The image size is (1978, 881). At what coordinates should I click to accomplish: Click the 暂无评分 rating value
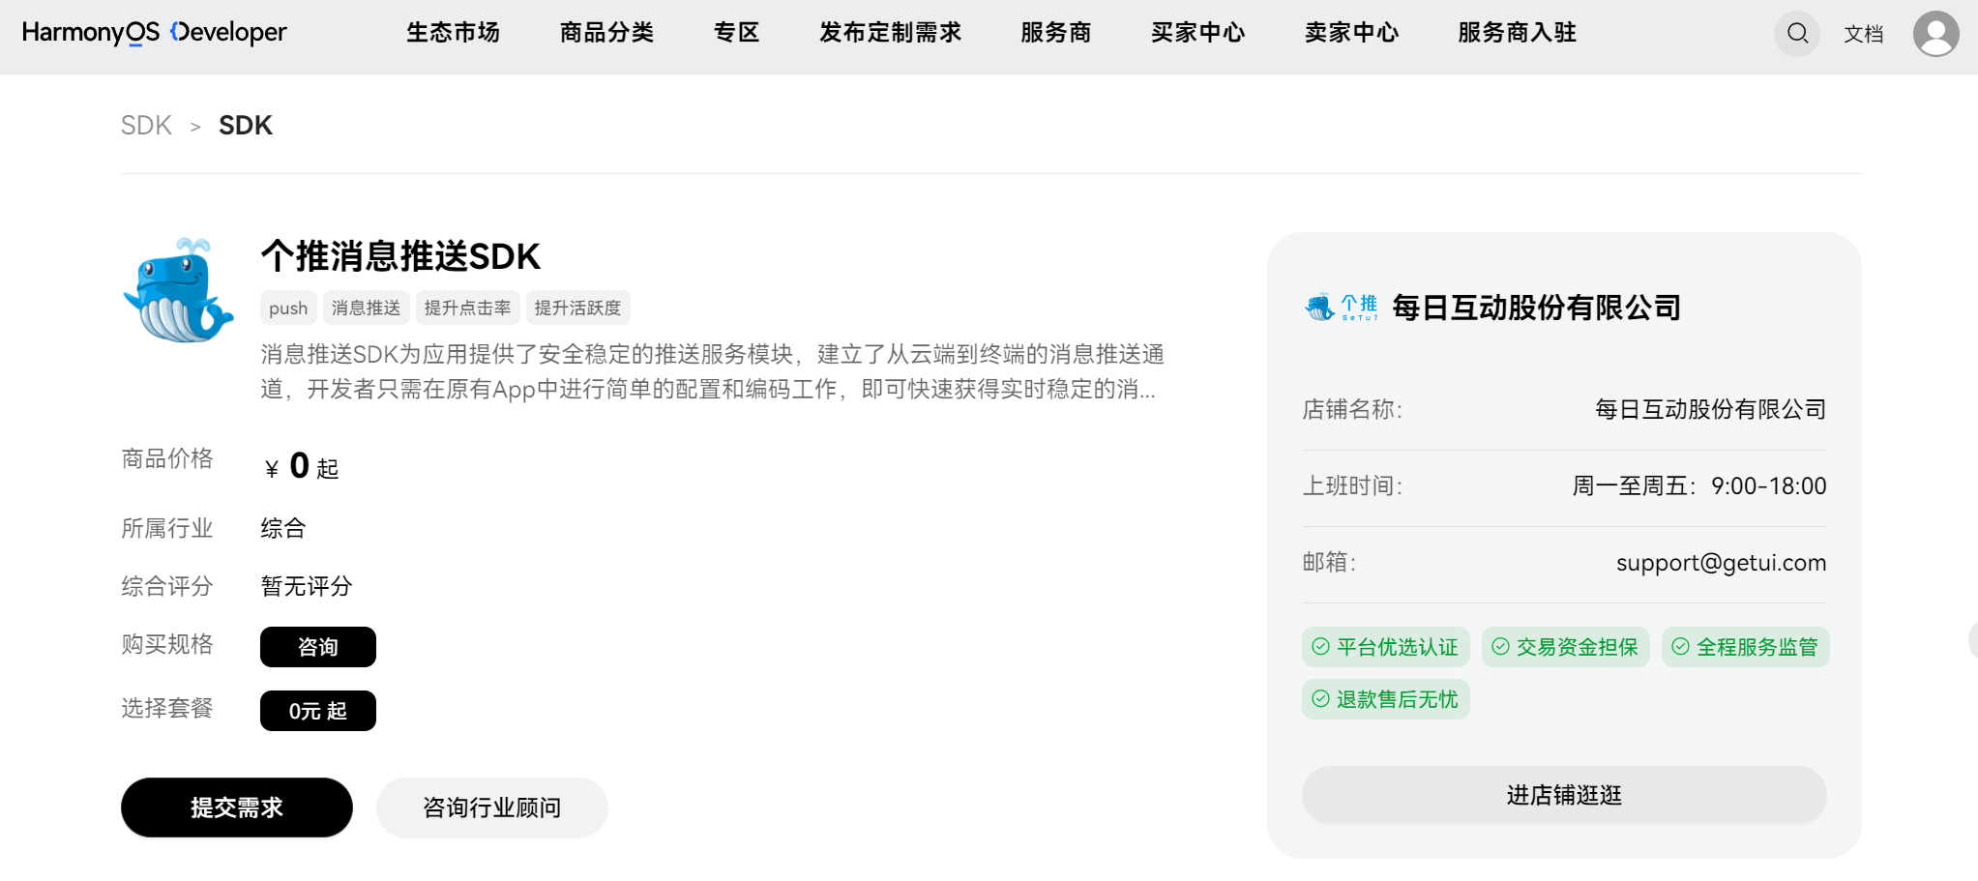tap(307, 586)
